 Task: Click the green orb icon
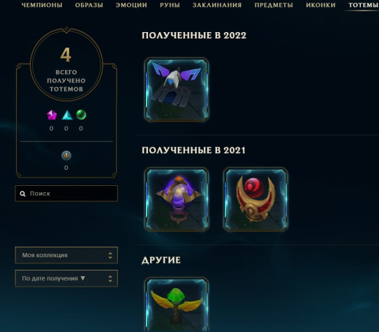coord(81,115)
